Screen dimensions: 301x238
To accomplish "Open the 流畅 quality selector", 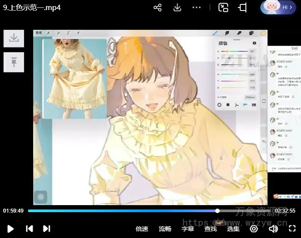I will (x=165, y=228).
